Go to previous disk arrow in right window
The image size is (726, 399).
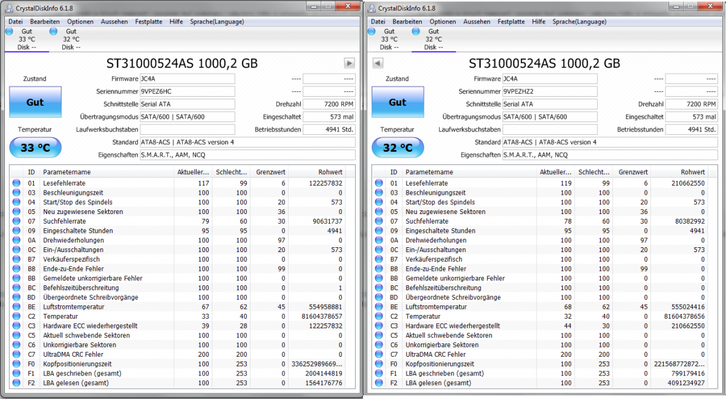pos(377,63)
